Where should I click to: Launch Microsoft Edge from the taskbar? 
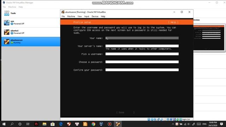click(x=61, y=124)
